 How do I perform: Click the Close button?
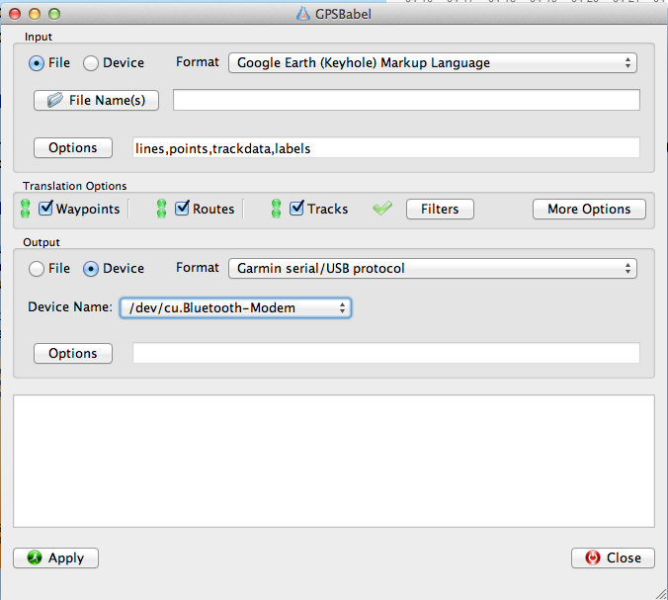coord(613,558)
